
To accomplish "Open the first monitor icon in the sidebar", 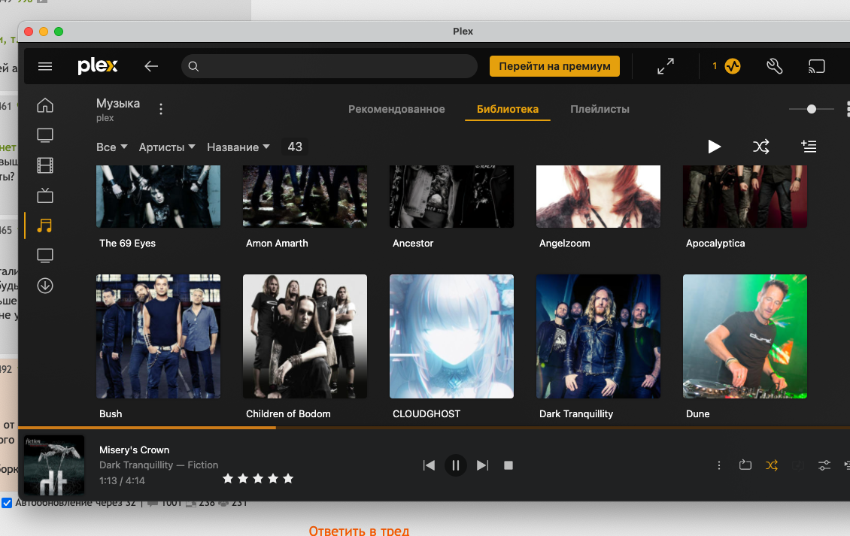I will [45, 135].
